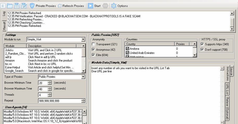
Task: Select the adf.ly module row
Action: pyautogui.click(x=43, y=57)
